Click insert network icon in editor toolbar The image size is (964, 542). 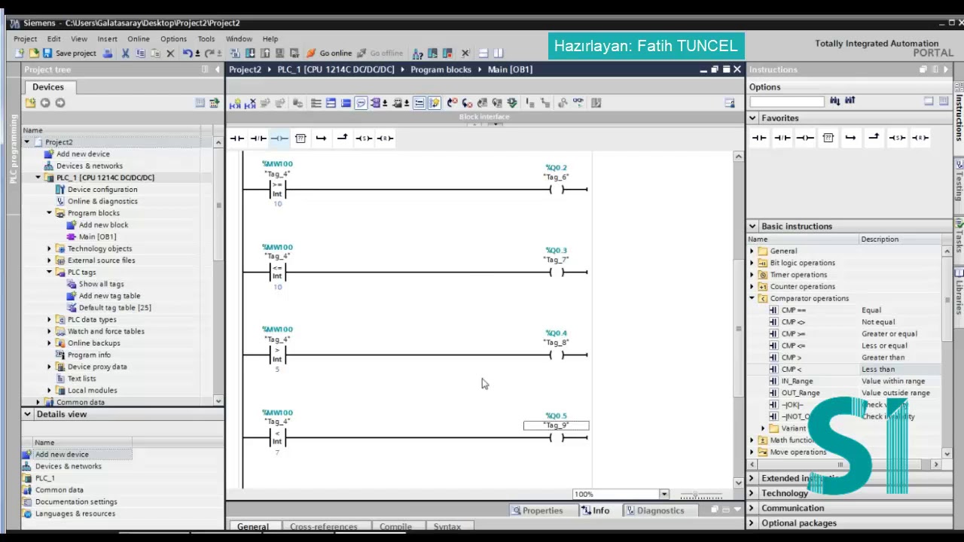point(235,103)
